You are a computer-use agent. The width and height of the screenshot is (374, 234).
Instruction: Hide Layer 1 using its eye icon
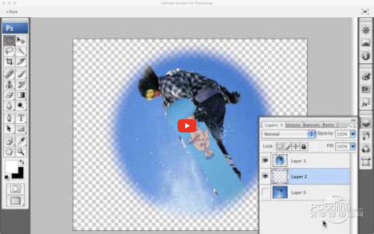266,161
